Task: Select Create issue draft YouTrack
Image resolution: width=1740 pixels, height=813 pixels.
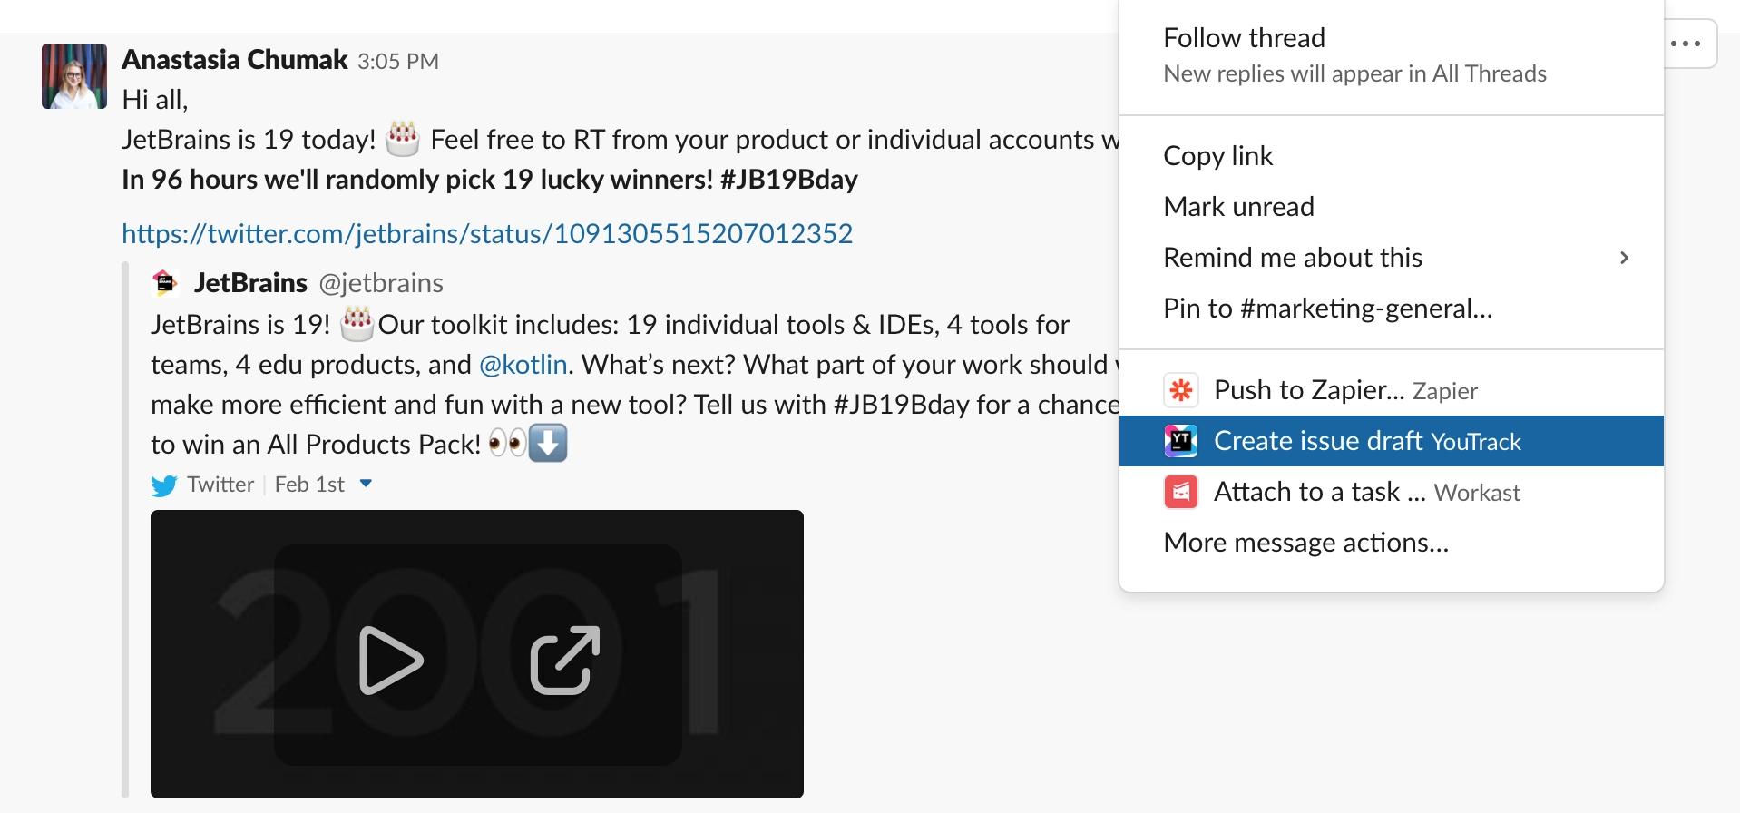Action: click(1392, 441)
